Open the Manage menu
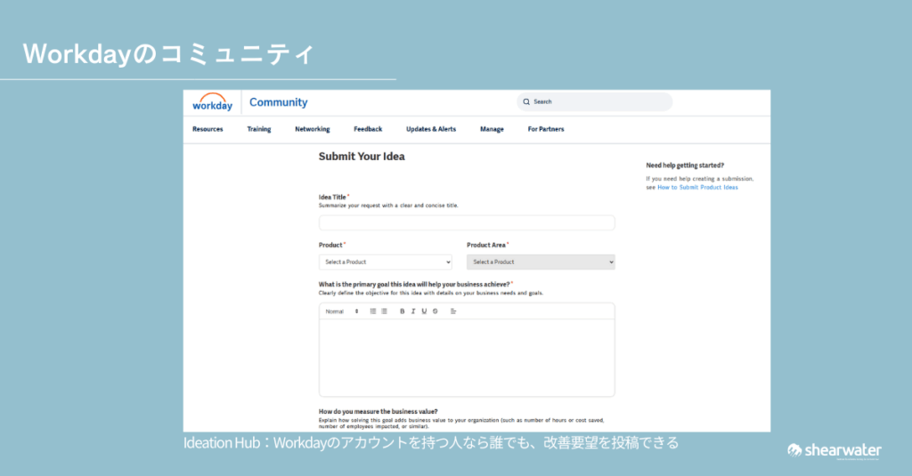 tap(492, 129)
